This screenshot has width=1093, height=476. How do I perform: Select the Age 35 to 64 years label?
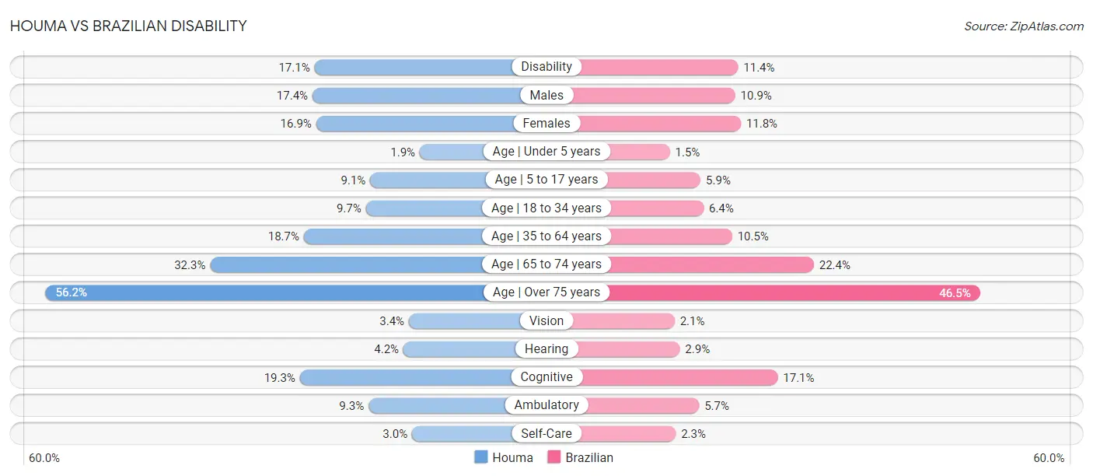click(546, 236)
